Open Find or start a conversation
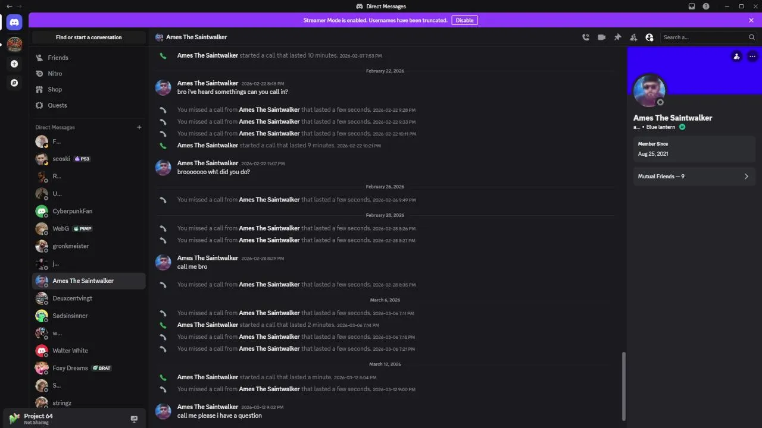This screenshot has height=428, width=762. point(89,37)
